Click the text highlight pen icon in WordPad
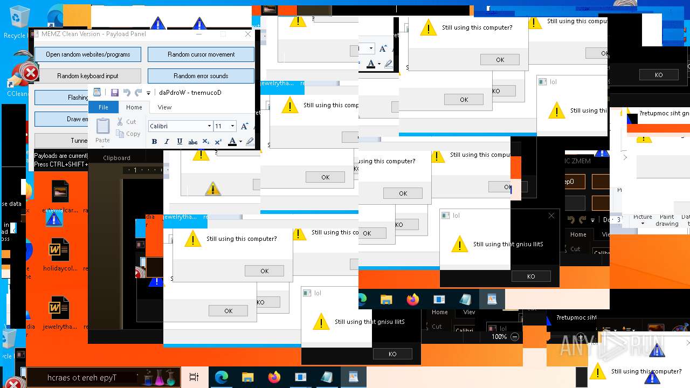The image size is (690, 388). click(249, 142)
